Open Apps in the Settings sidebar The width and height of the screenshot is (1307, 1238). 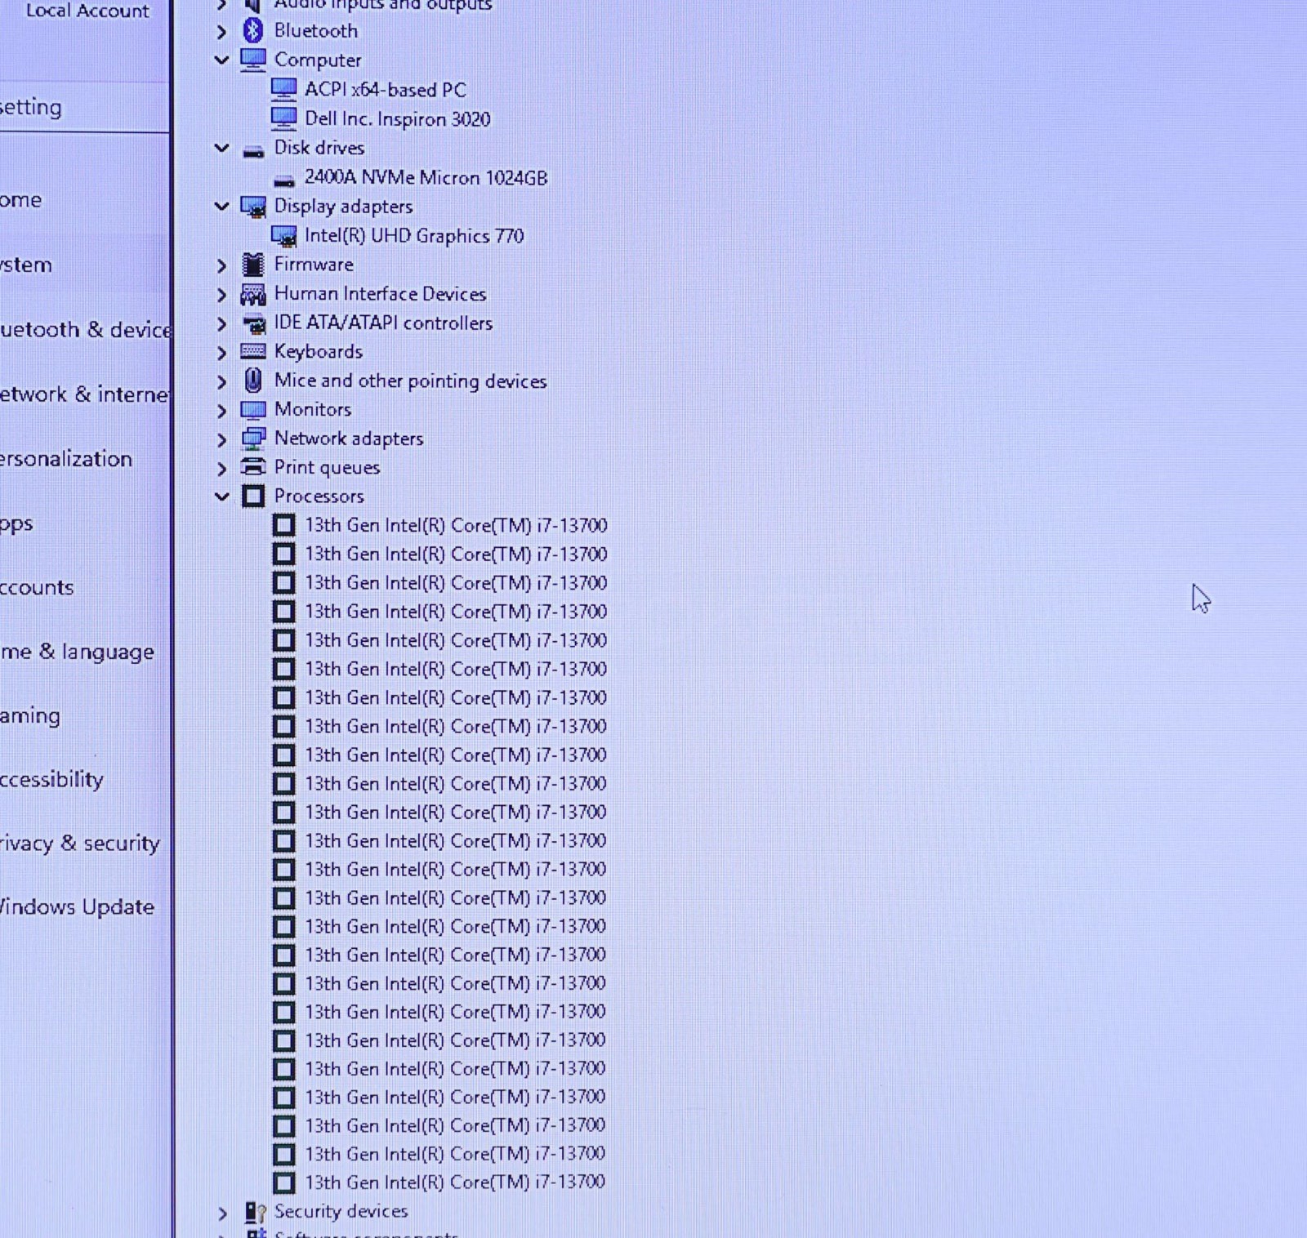[17, 523]
